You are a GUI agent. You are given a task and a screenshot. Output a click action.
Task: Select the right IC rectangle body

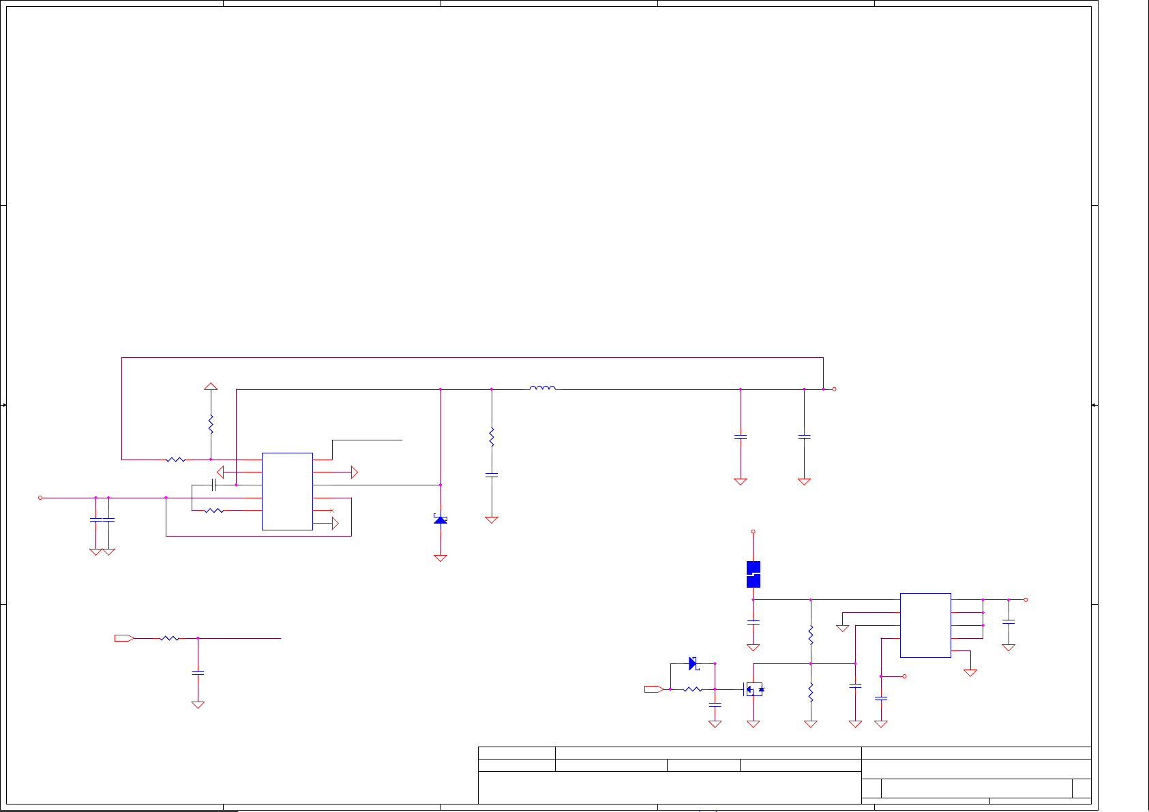coord(925,625)
